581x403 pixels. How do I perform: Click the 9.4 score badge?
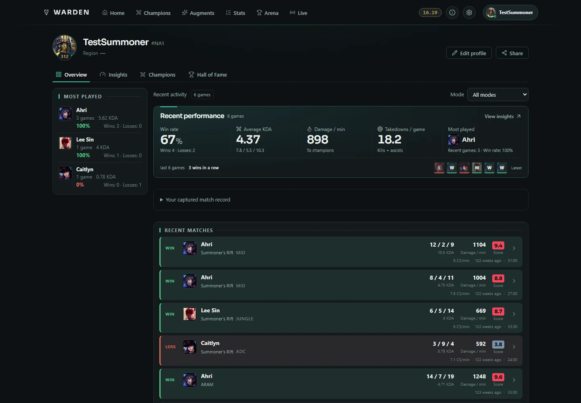(x=498, y=245)
